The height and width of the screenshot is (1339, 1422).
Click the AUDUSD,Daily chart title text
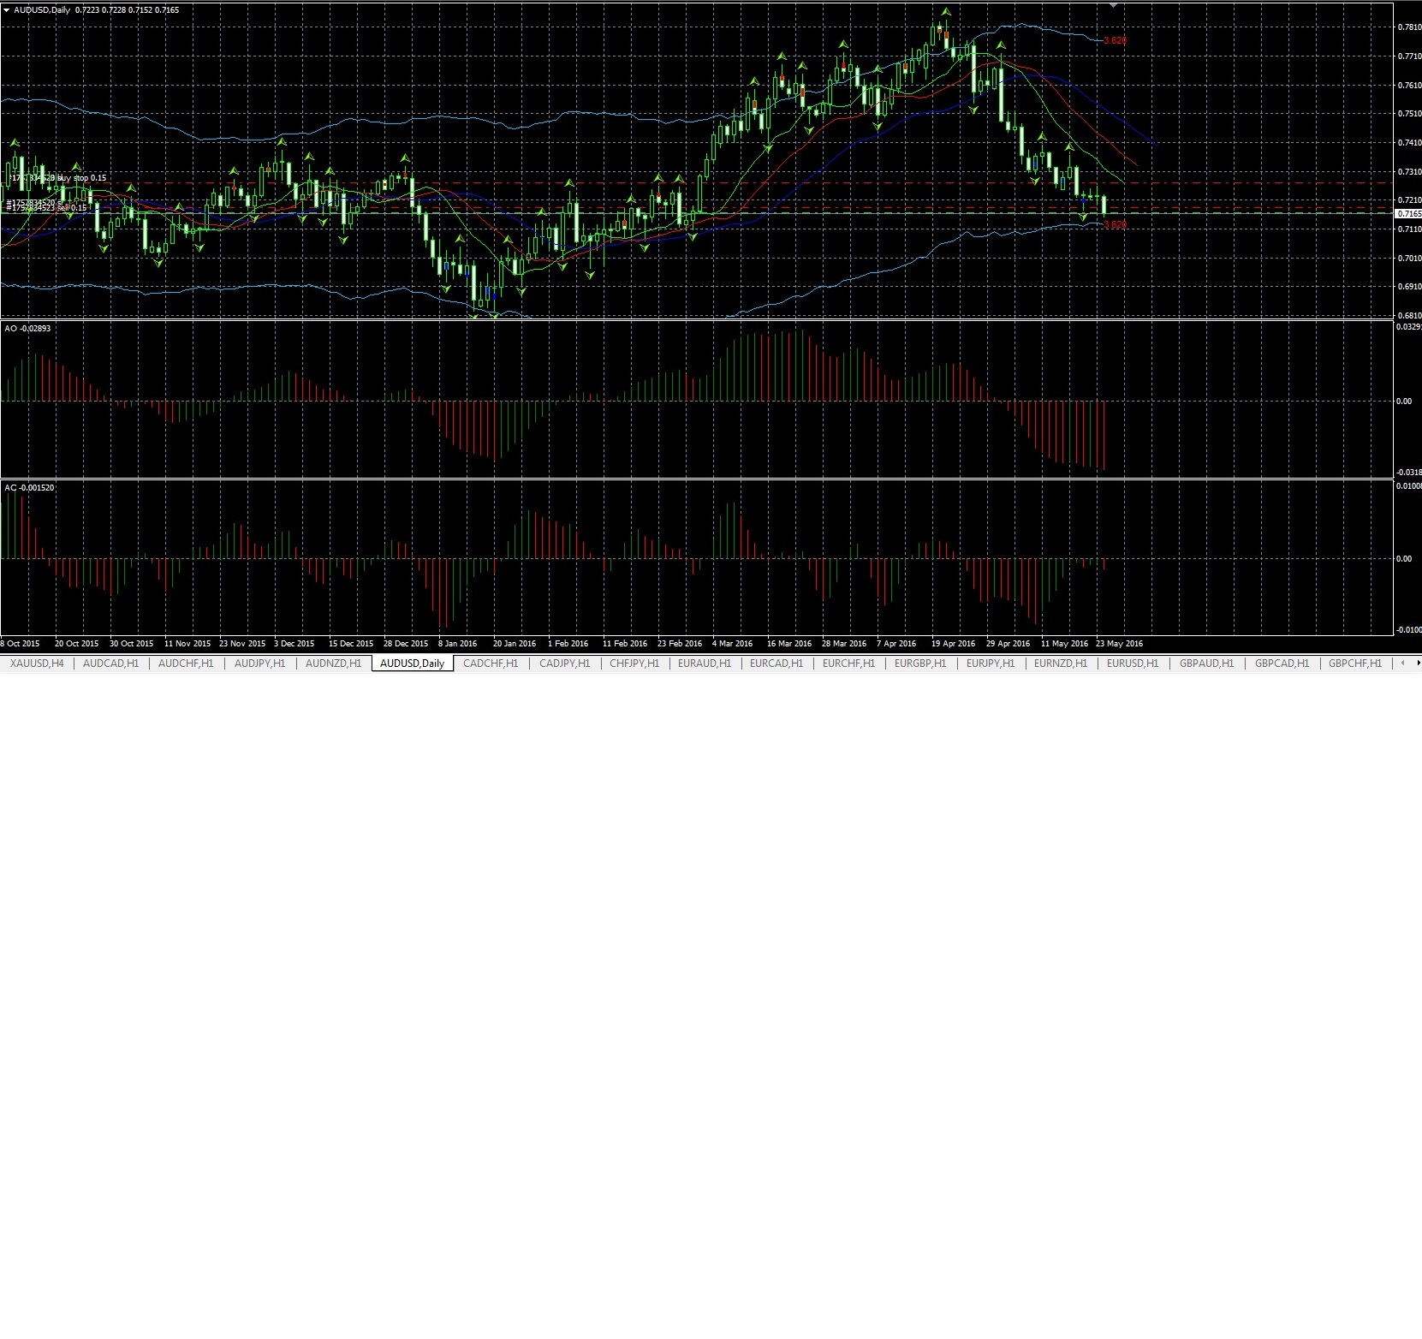(42, 10)
